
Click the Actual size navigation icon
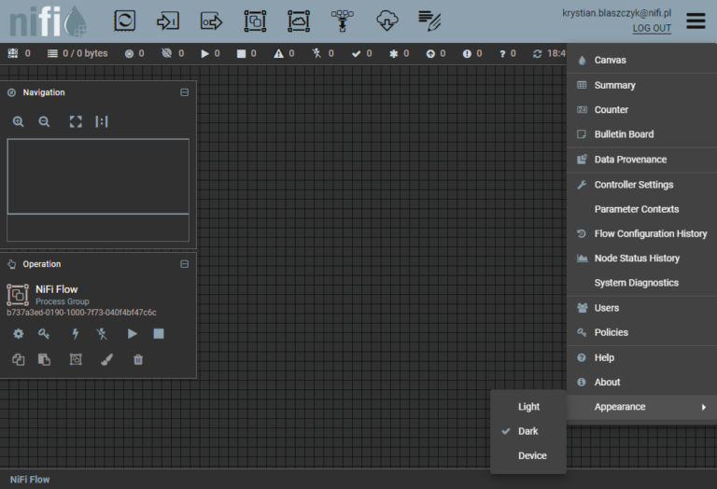pyautogui.click(x=102, y=121)
